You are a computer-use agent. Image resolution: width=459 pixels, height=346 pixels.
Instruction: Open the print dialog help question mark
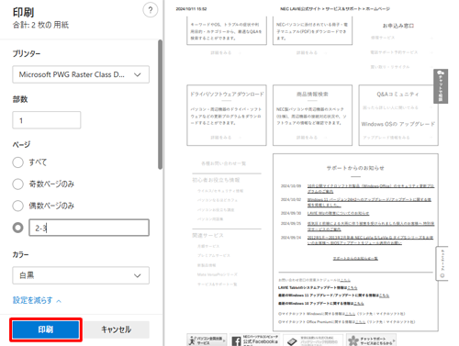click(x=151, y=10)
